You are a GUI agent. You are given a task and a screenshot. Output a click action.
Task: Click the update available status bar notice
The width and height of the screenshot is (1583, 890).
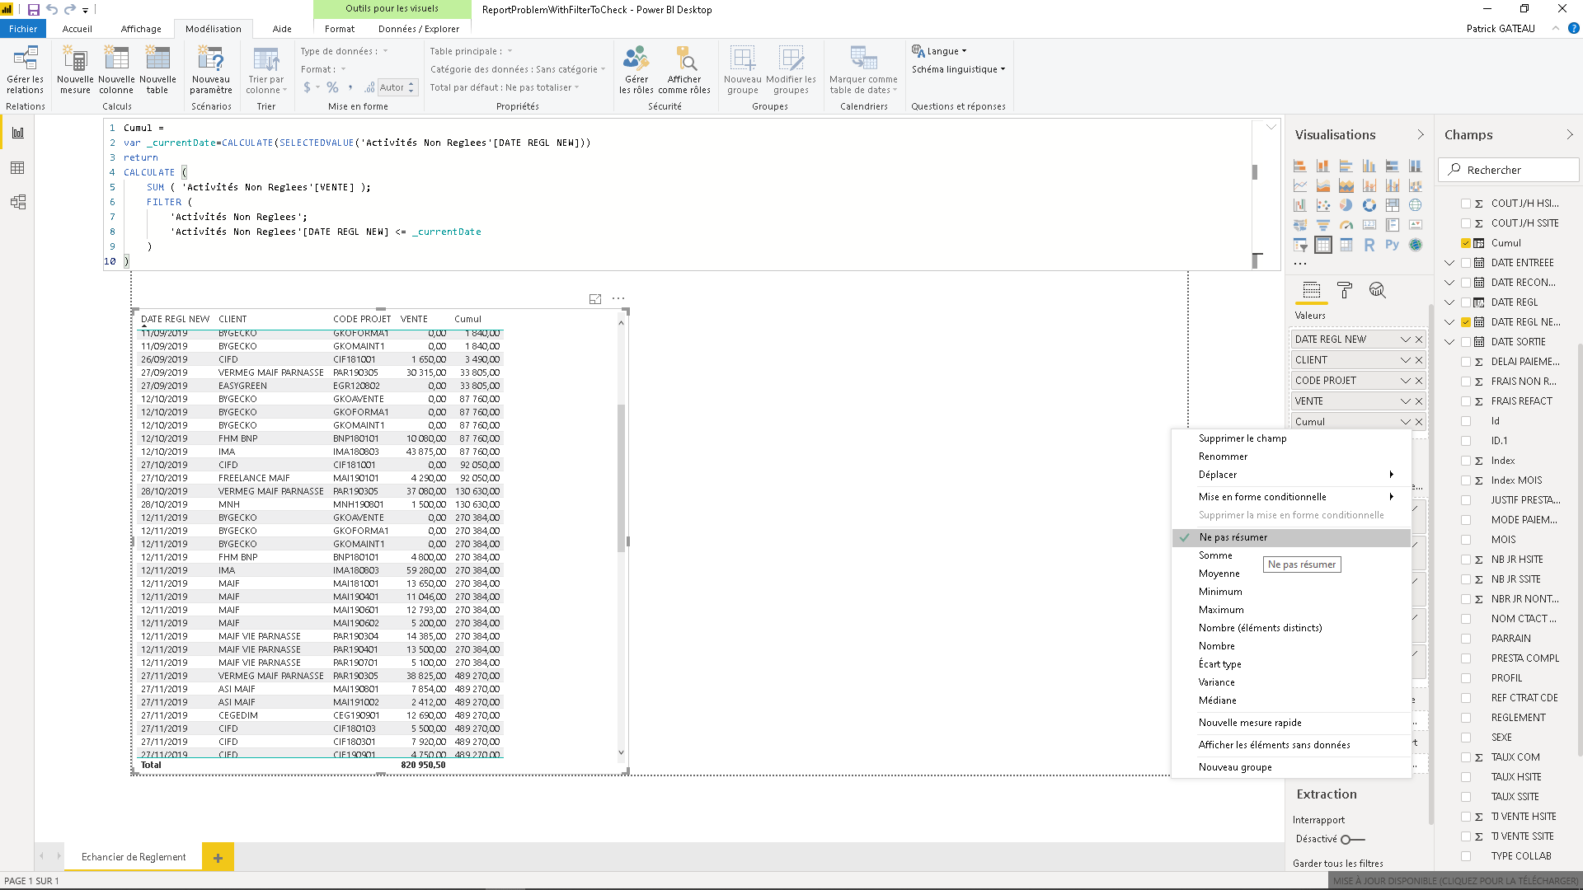point(1455,881)
